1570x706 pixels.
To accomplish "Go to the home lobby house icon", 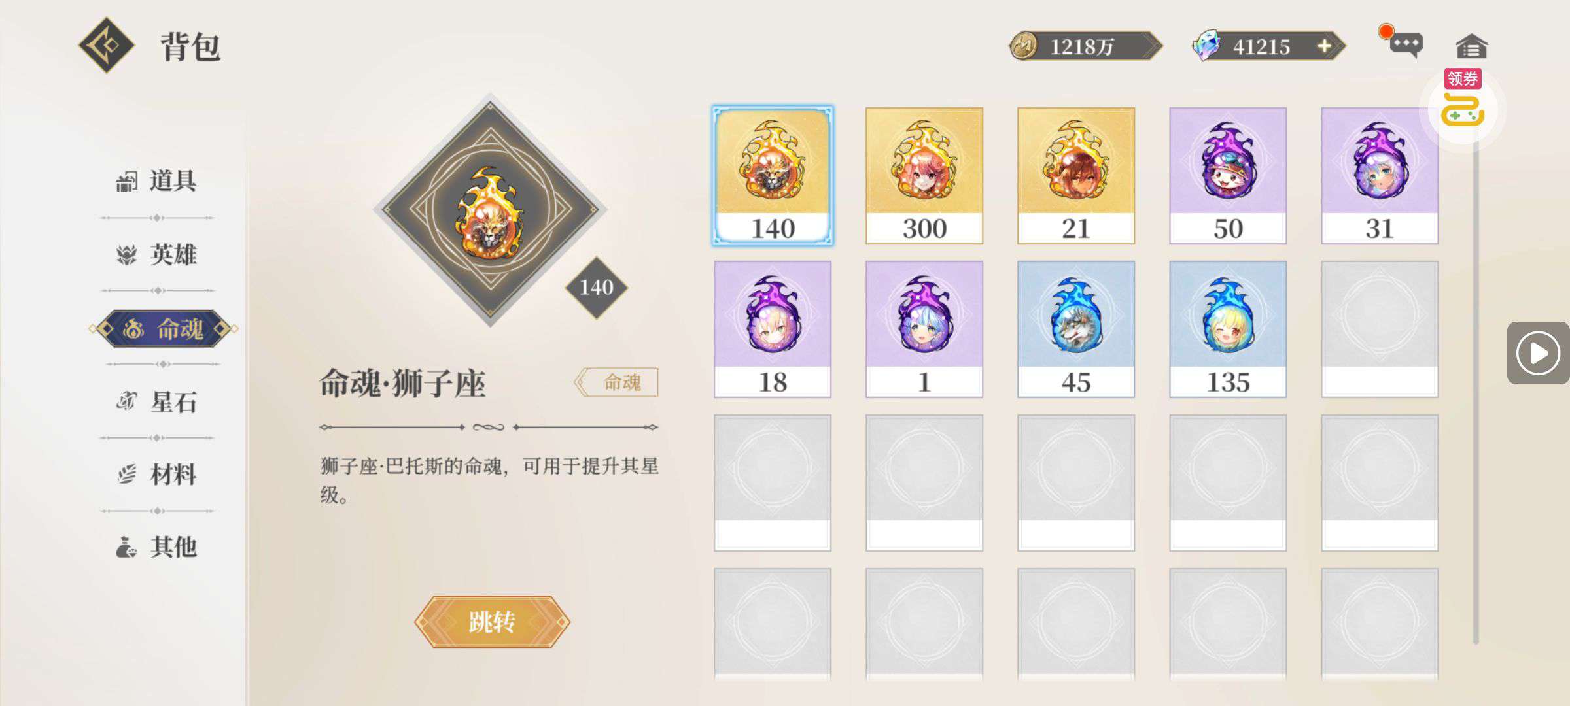I will pos(1471,46).
